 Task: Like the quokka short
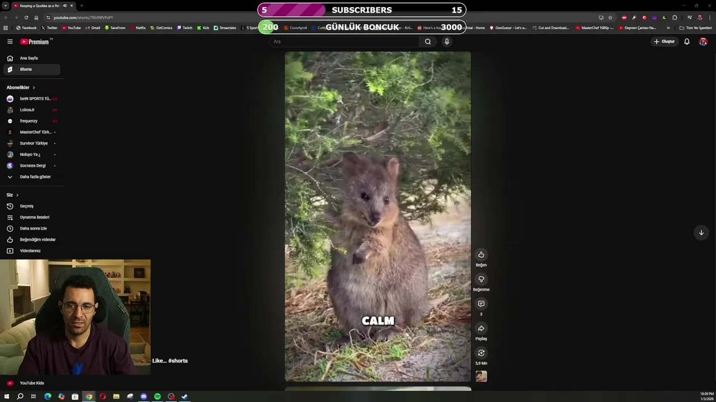click(481, 255)
